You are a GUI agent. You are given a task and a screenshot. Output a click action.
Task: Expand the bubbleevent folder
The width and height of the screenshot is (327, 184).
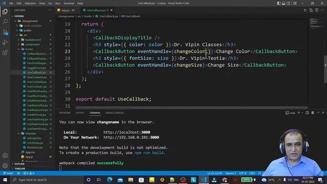coord(33,40)
